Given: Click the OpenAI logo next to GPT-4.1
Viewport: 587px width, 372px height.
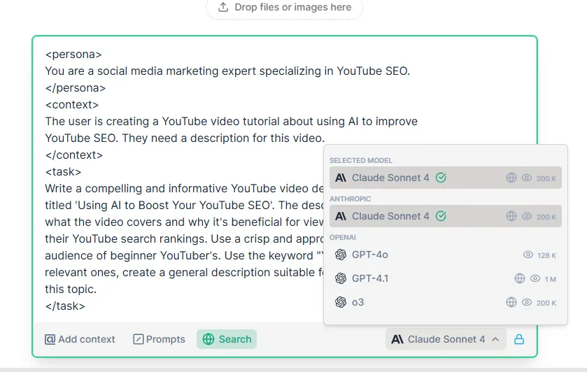Looking at the screenshot, I should click(341, 278).
